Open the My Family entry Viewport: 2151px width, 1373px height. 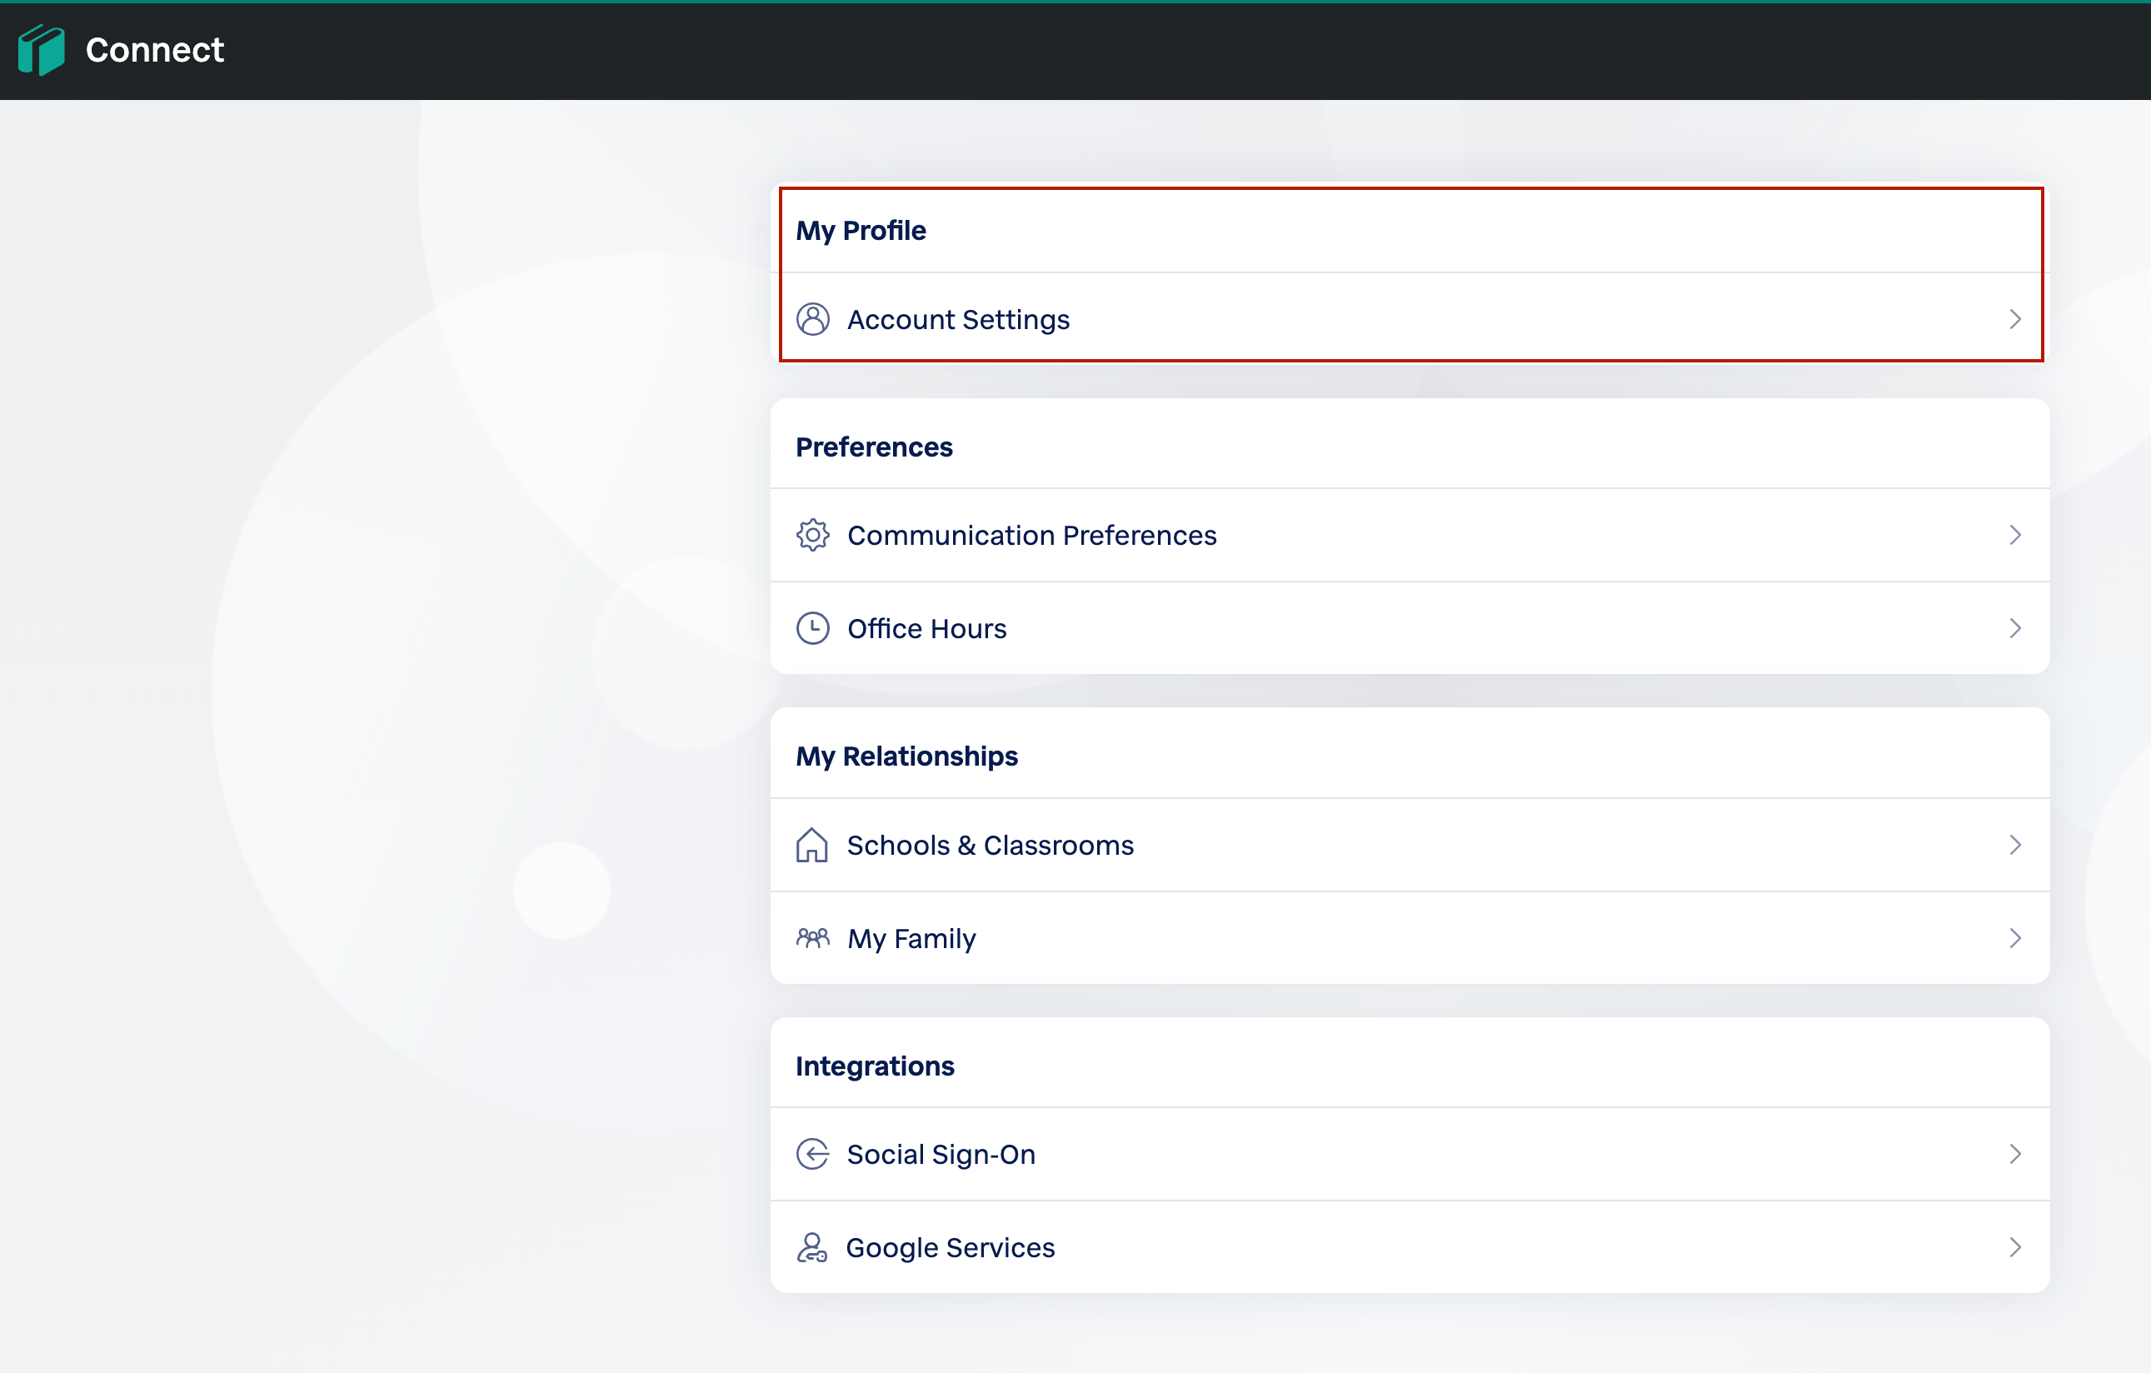(x=1410, y=938)
